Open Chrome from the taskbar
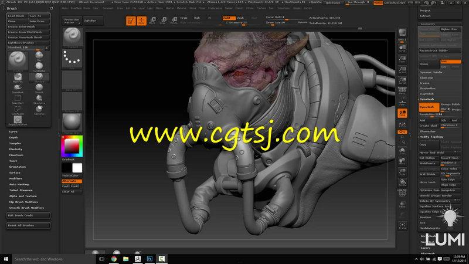469x264 pixels. 114,259
